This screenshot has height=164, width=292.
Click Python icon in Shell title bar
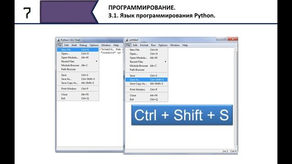point(58,40)
